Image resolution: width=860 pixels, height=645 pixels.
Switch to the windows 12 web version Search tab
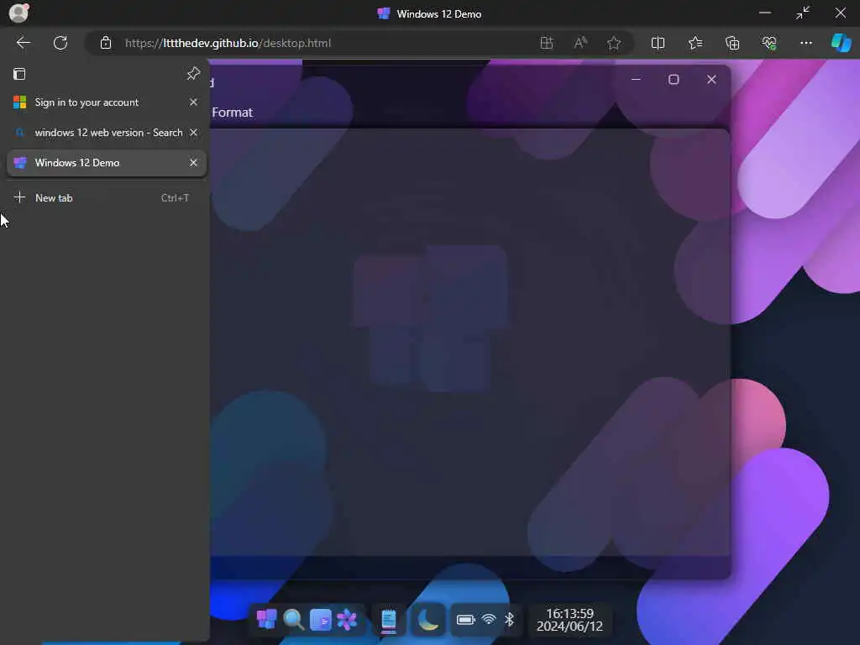[x=99, y=133]
